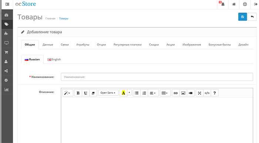Open Customers user icon in sidebar
Viewport: 259px width, 143px height.
(x=6, y=61)
